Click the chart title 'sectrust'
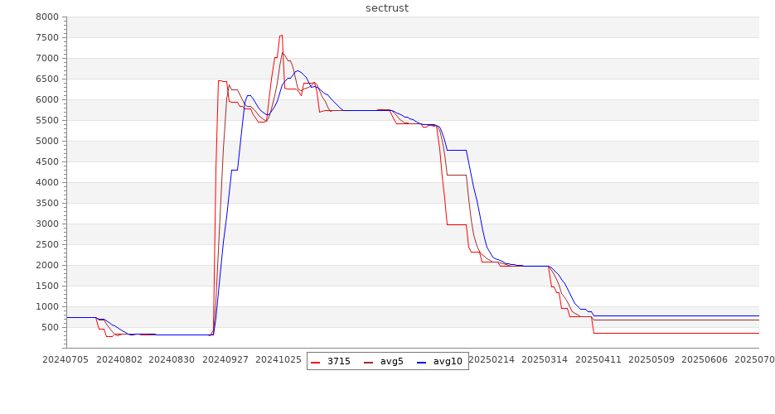Image resolution: width=775 pixels, height=414 pixels. point(387,8)
